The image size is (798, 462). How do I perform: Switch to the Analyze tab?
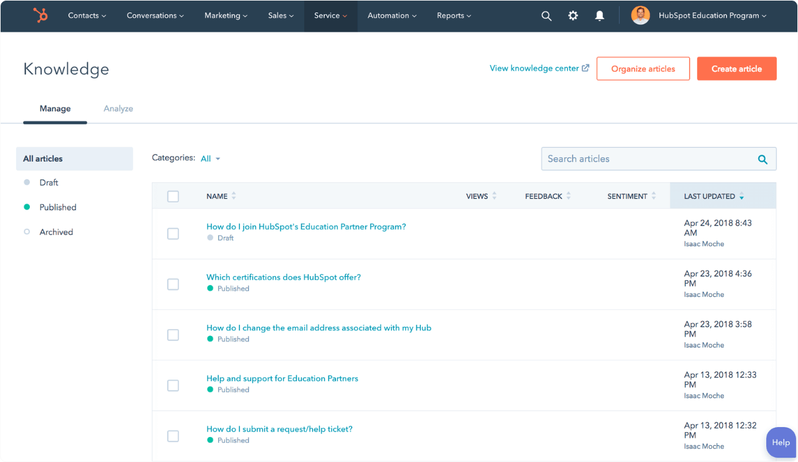click(x=118, y=108)
